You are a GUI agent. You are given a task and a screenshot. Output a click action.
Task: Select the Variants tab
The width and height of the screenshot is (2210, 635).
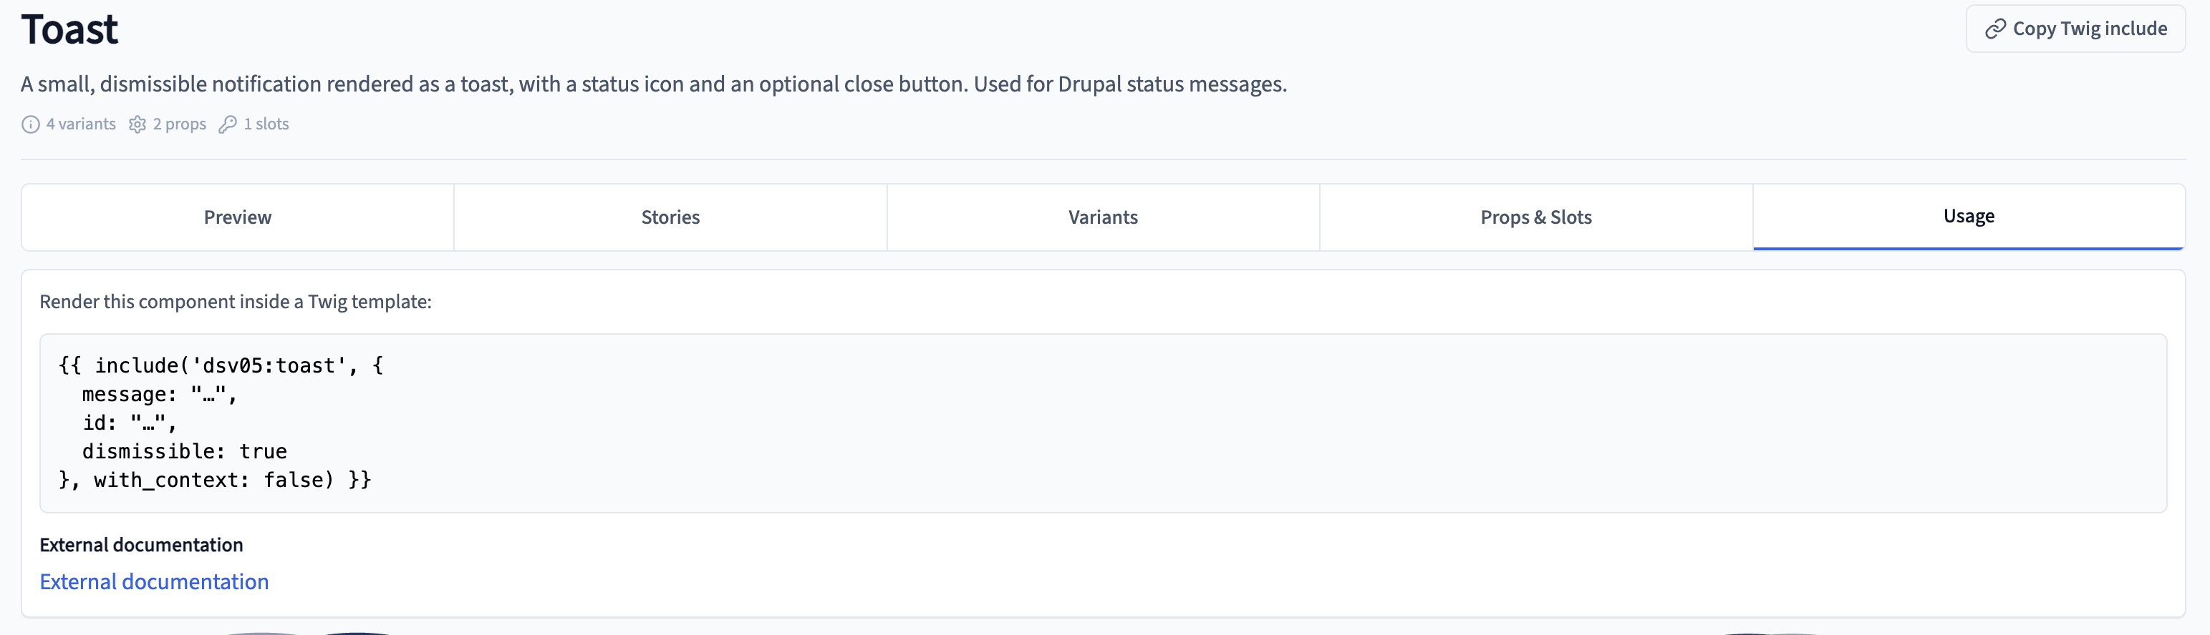point(1104,217)
